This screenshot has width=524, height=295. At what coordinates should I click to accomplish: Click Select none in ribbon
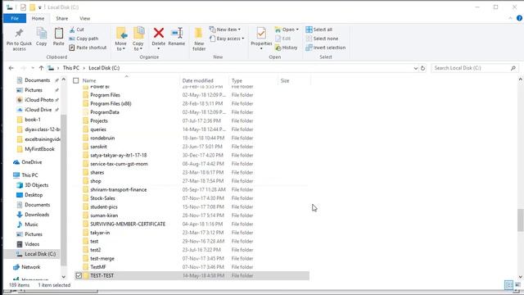(x=322, y=39)
